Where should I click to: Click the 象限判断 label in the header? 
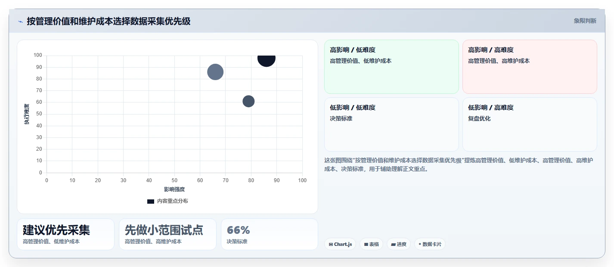(x=585, y=21)
